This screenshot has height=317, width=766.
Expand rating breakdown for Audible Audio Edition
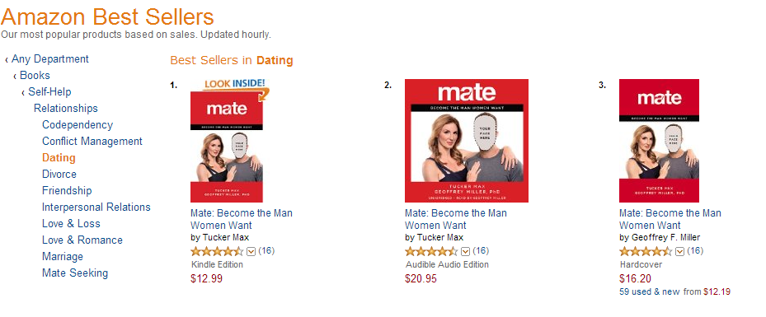(466, 251)
